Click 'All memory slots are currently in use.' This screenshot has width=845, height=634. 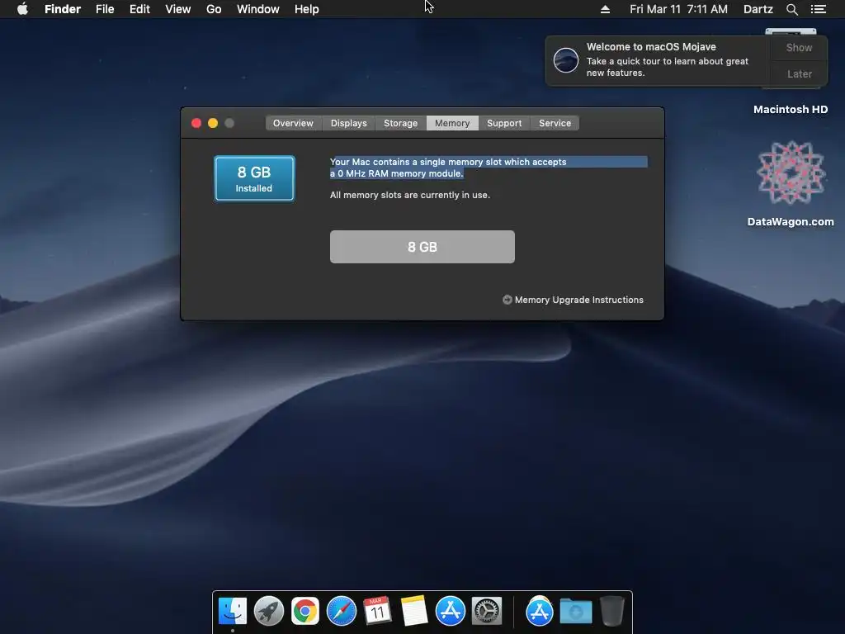click(x=409, y=195)
